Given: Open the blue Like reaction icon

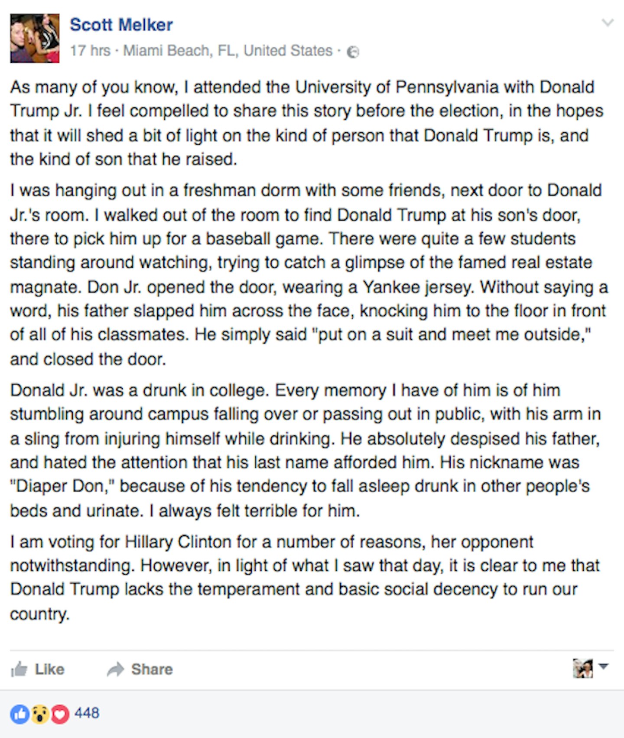Looking at the screenshot, I should point(20,714).
